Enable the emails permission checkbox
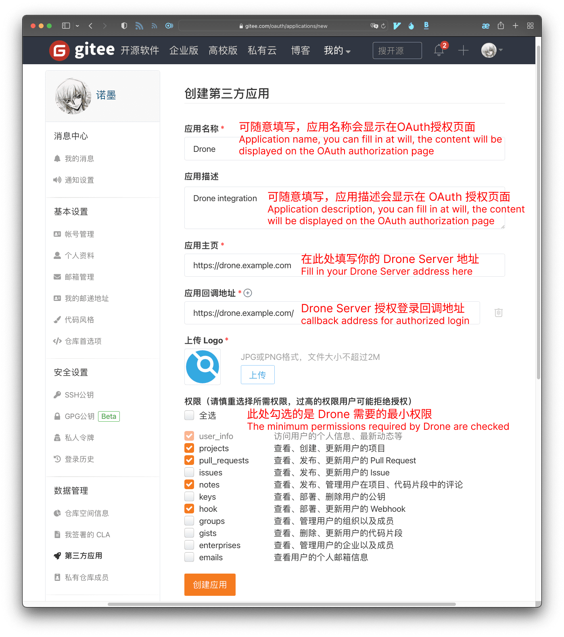The width and height of the screenshot is (564, 637). (x=189, y=557)
